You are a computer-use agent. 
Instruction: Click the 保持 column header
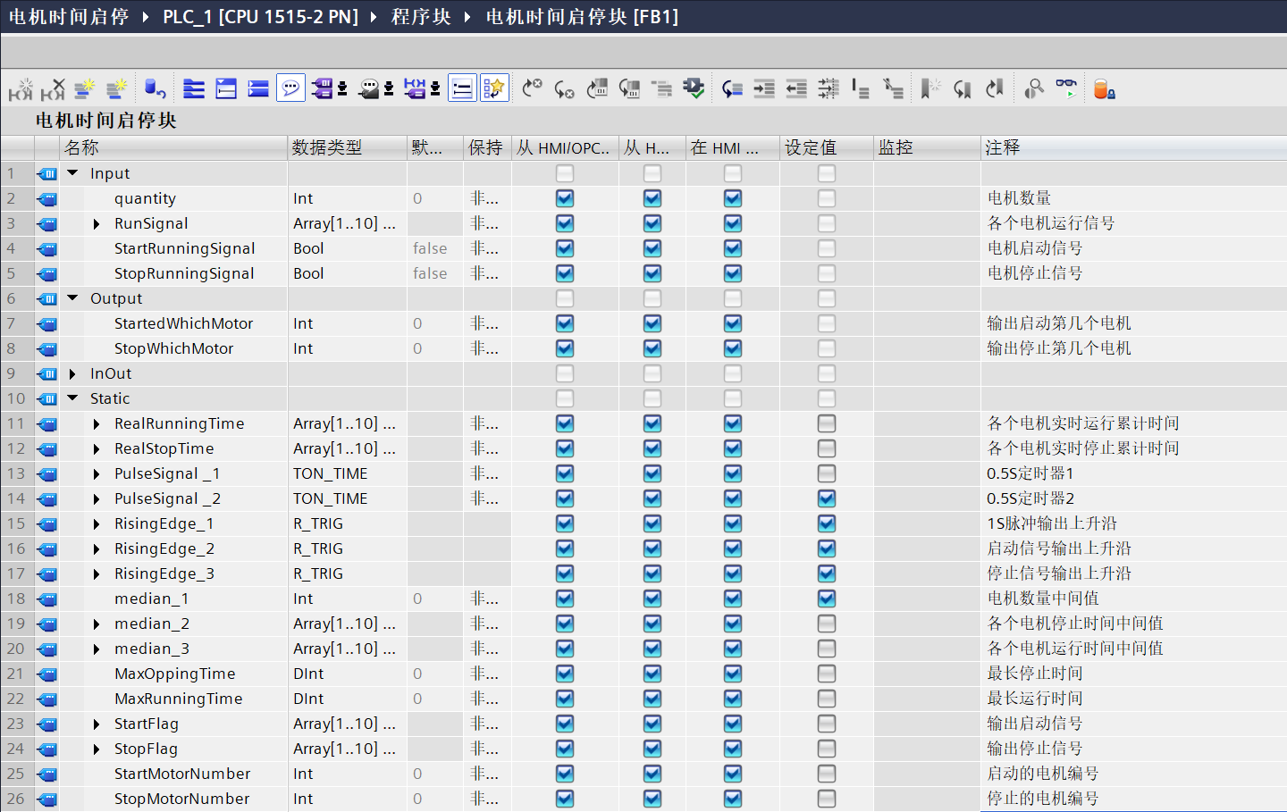487,147
